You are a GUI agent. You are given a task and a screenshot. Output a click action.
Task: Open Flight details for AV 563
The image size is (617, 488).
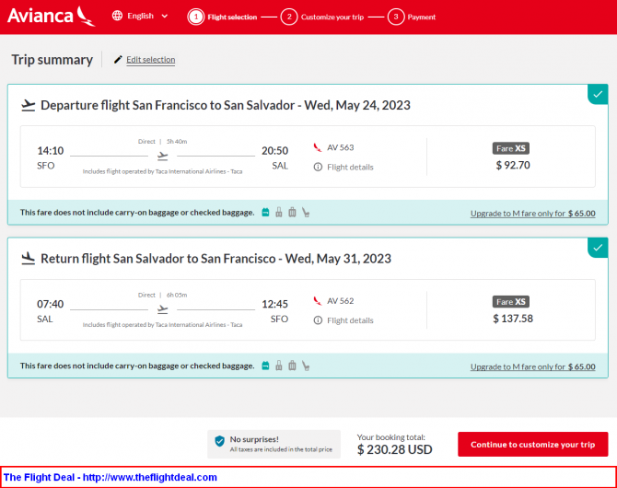pos(350,168)
